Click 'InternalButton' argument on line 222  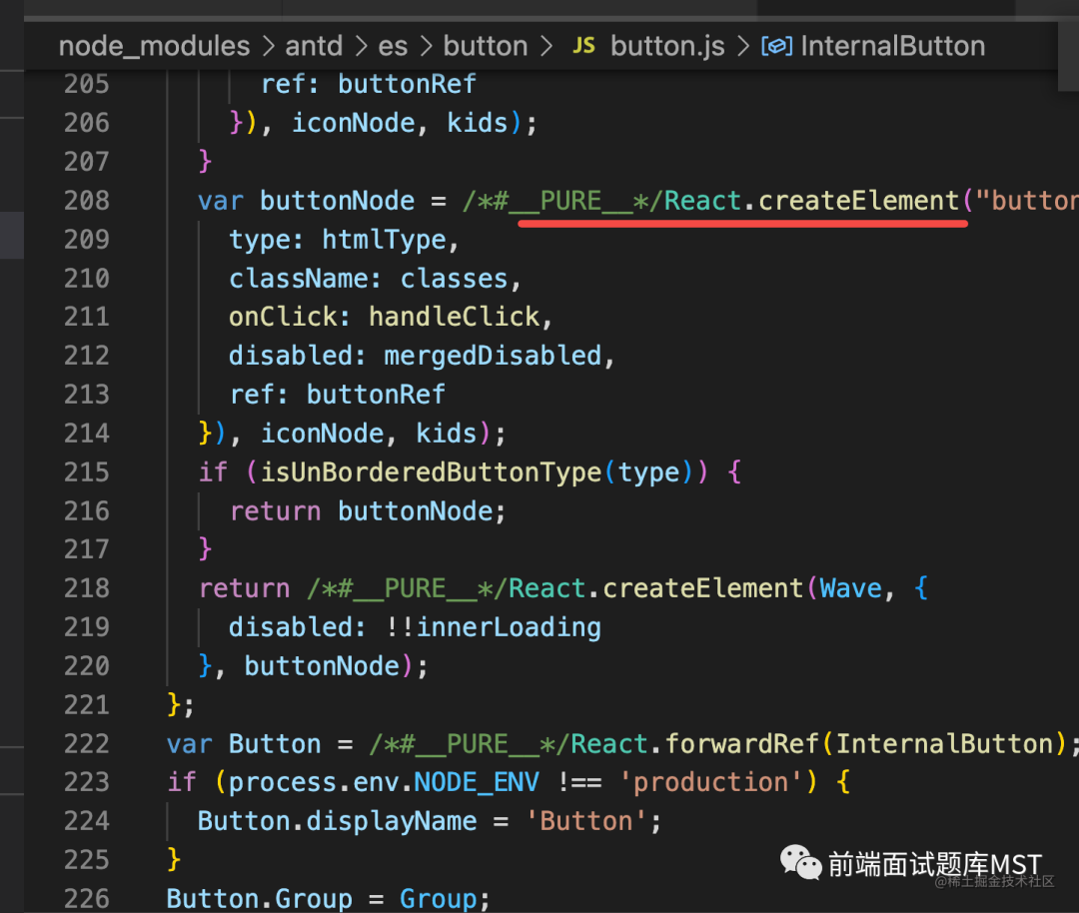(x=945, y=744)
